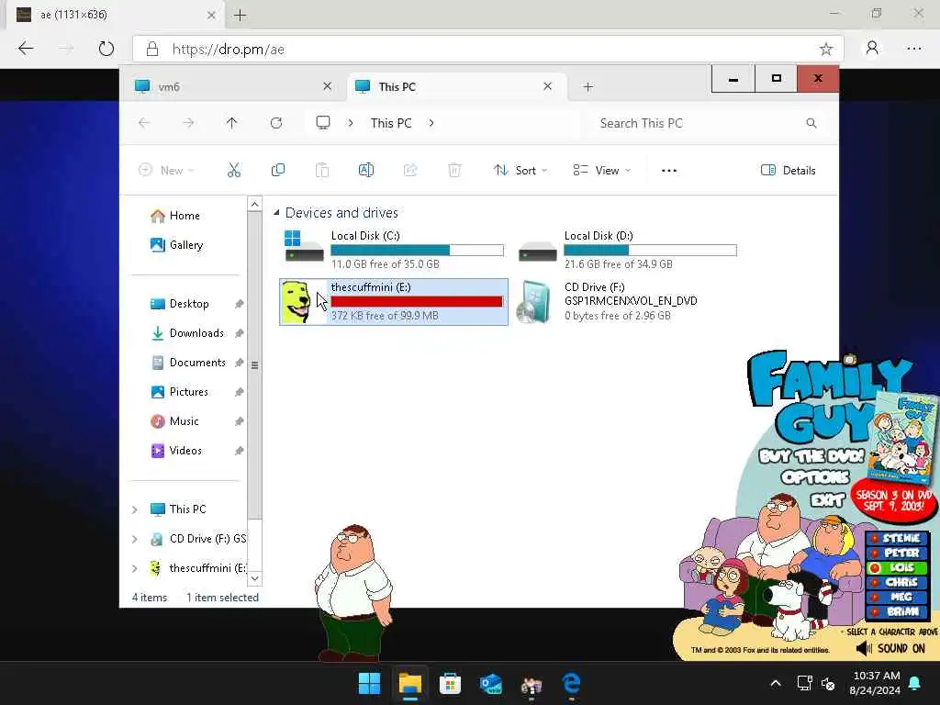Select Brian character option
Viewport: 940px width, 705px height.
click(897, 611)
